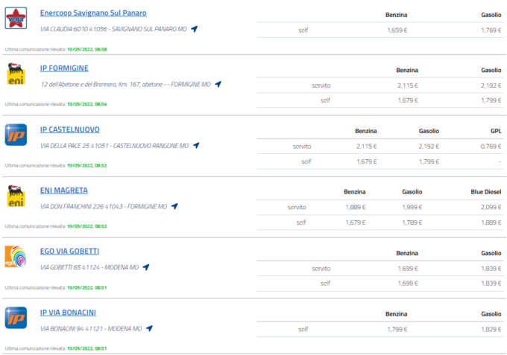Click ENI MAGRETA servito Benzina price 1,889 €

click(356, 207)
